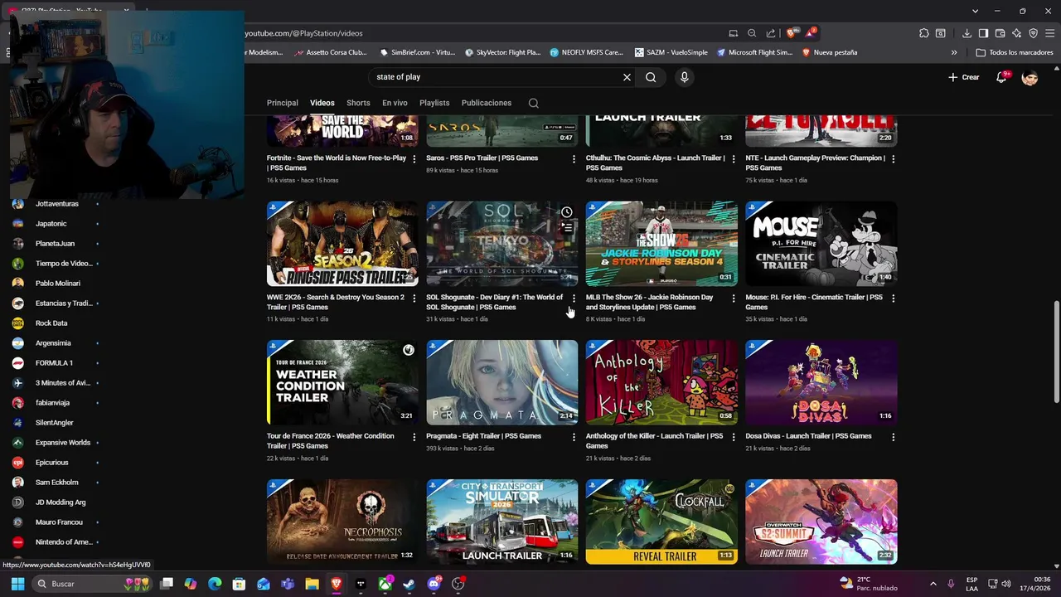Select the Videos channel tab
The width and height of the screenshot is (1061, 597).
[x=322, y=103]
